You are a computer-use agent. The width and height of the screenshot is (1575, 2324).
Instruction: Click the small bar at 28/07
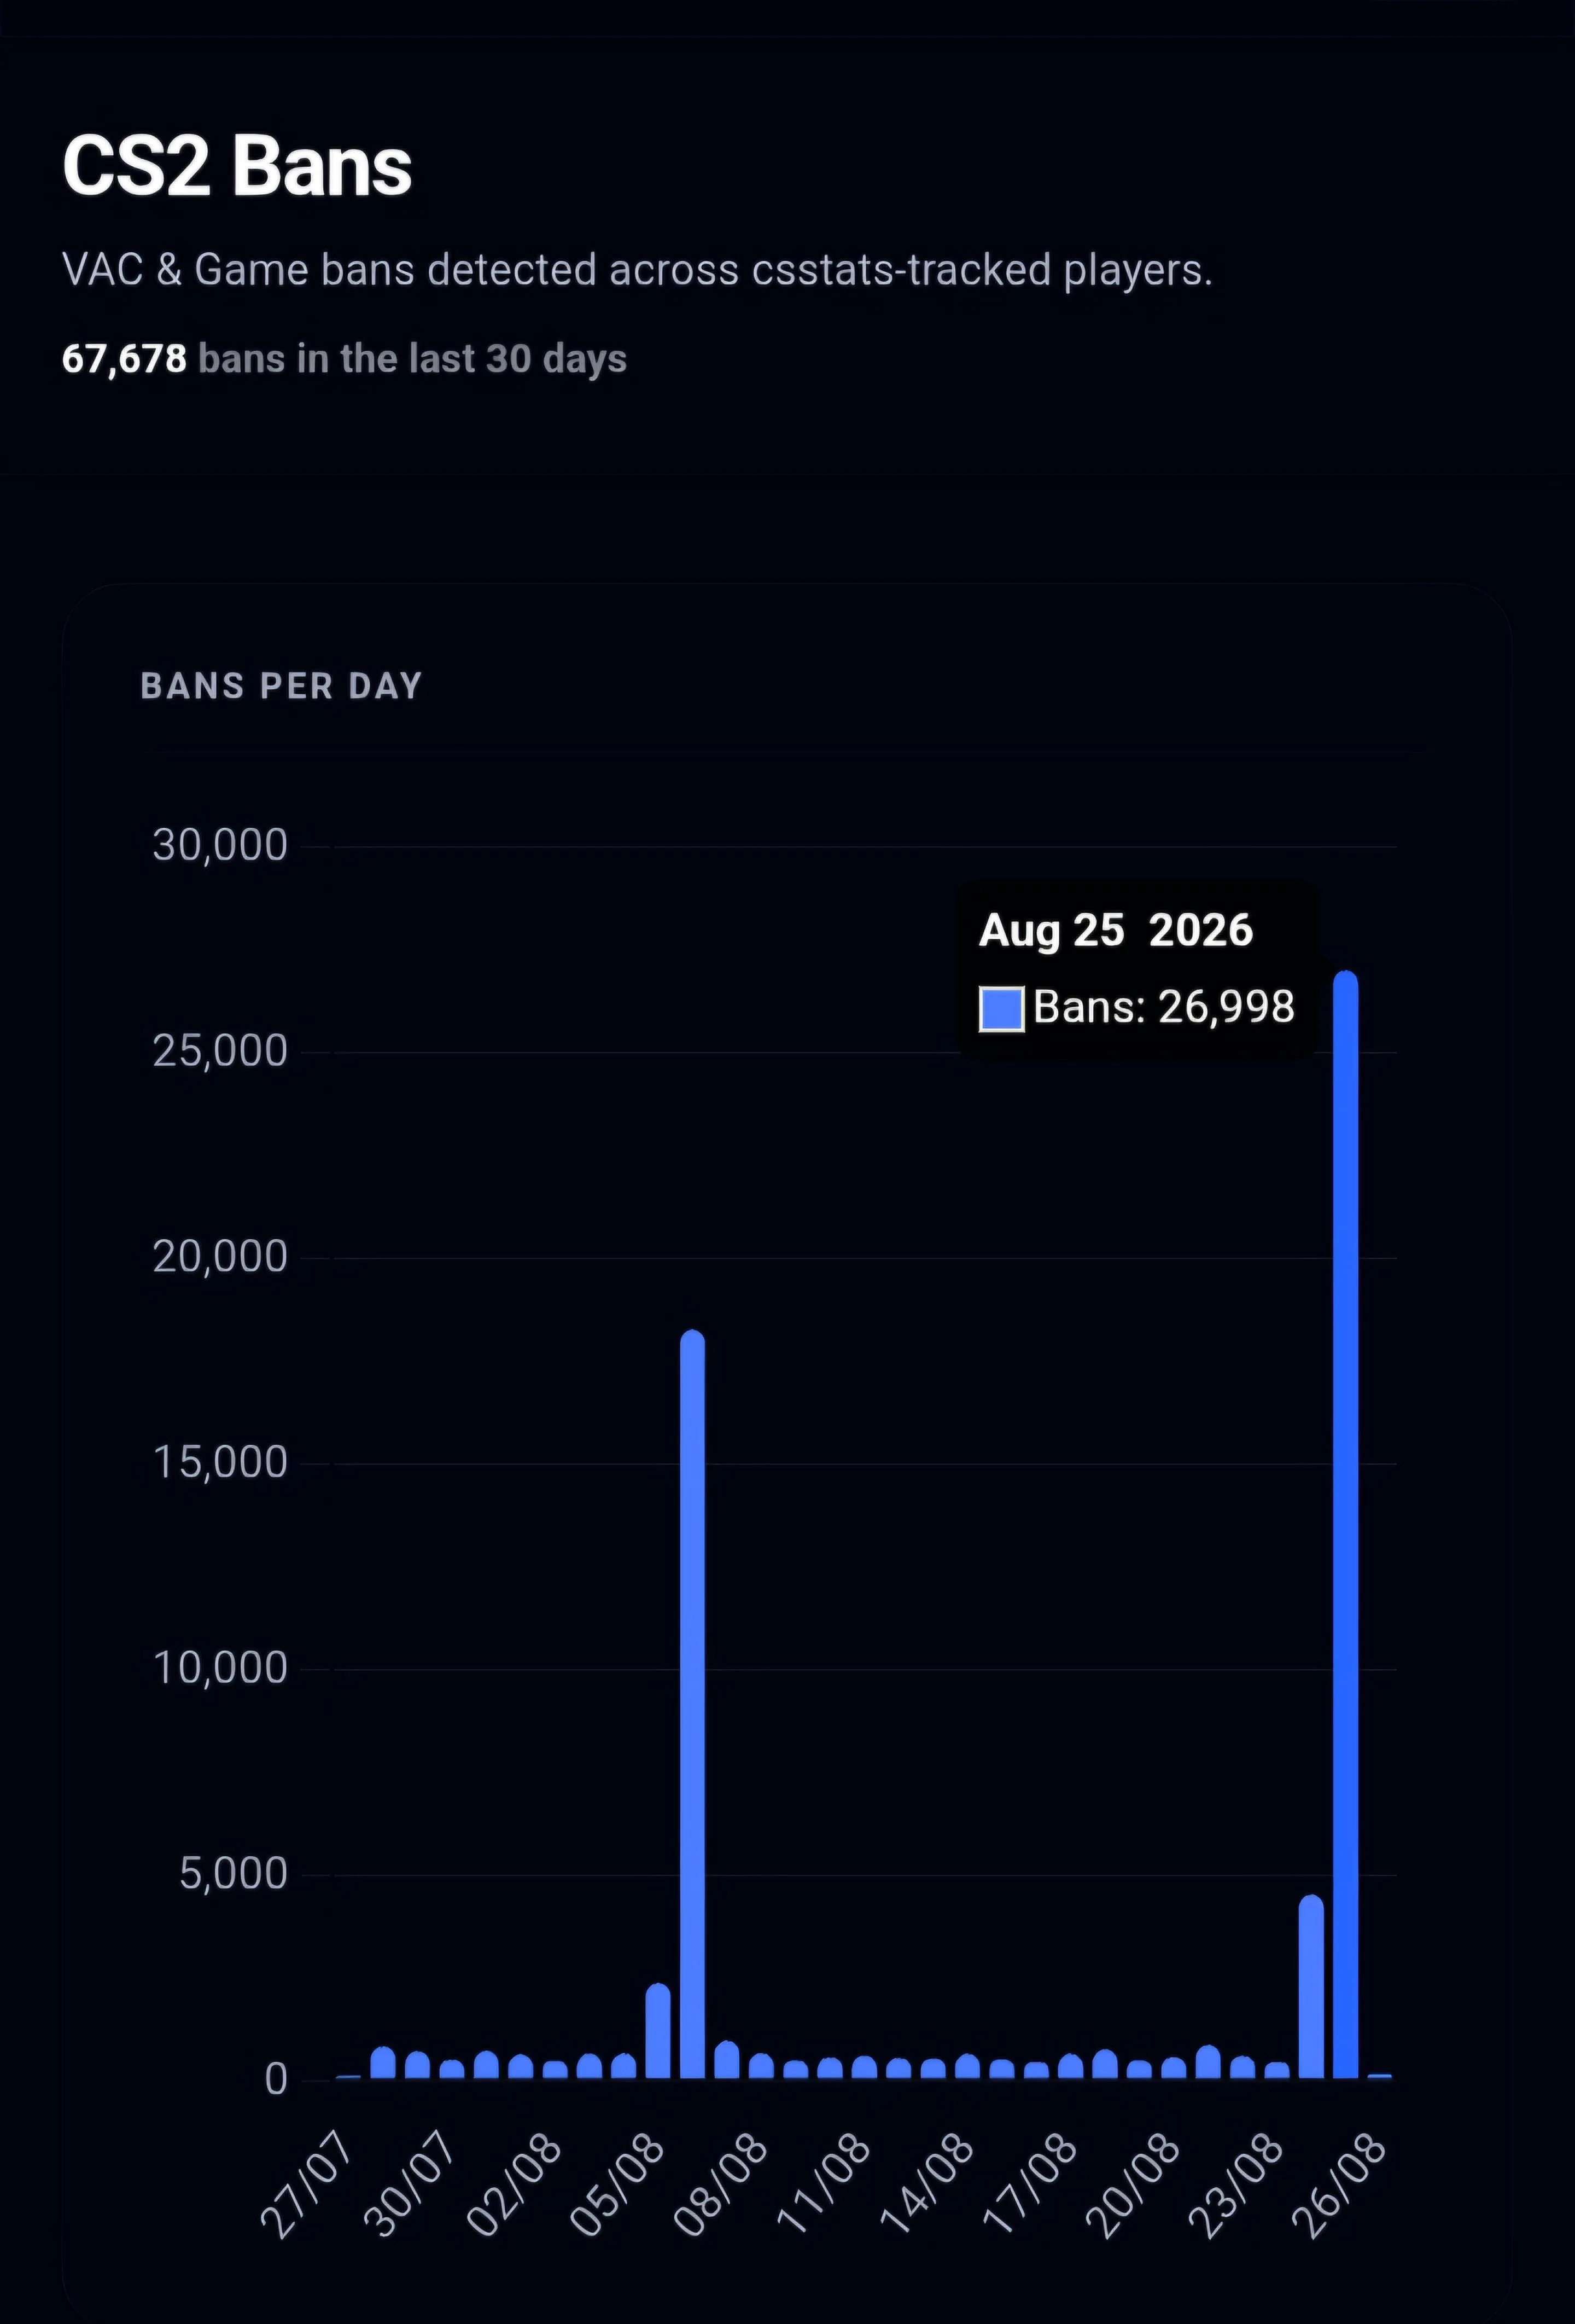pos(383,2063)
